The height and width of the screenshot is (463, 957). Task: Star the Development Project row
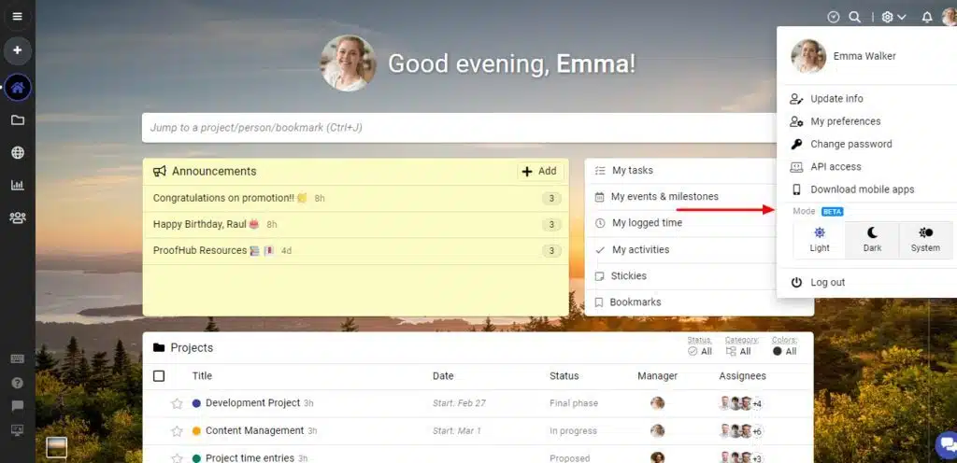click(177, 403)
